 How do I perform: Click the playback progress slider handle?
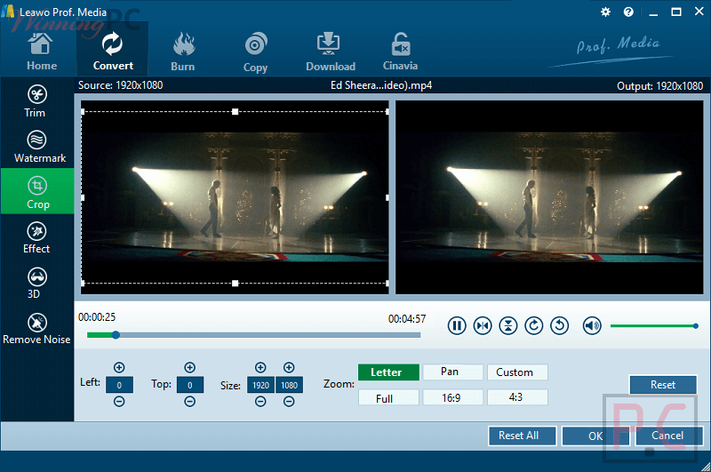click(116, 335)
